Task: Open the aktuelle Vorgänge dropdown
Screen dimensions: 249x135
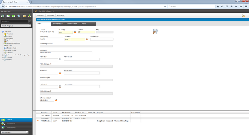Action: point(16,26)
